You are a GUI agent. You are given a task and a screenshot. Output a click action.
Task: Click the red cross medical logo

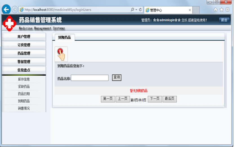(9, 24)
